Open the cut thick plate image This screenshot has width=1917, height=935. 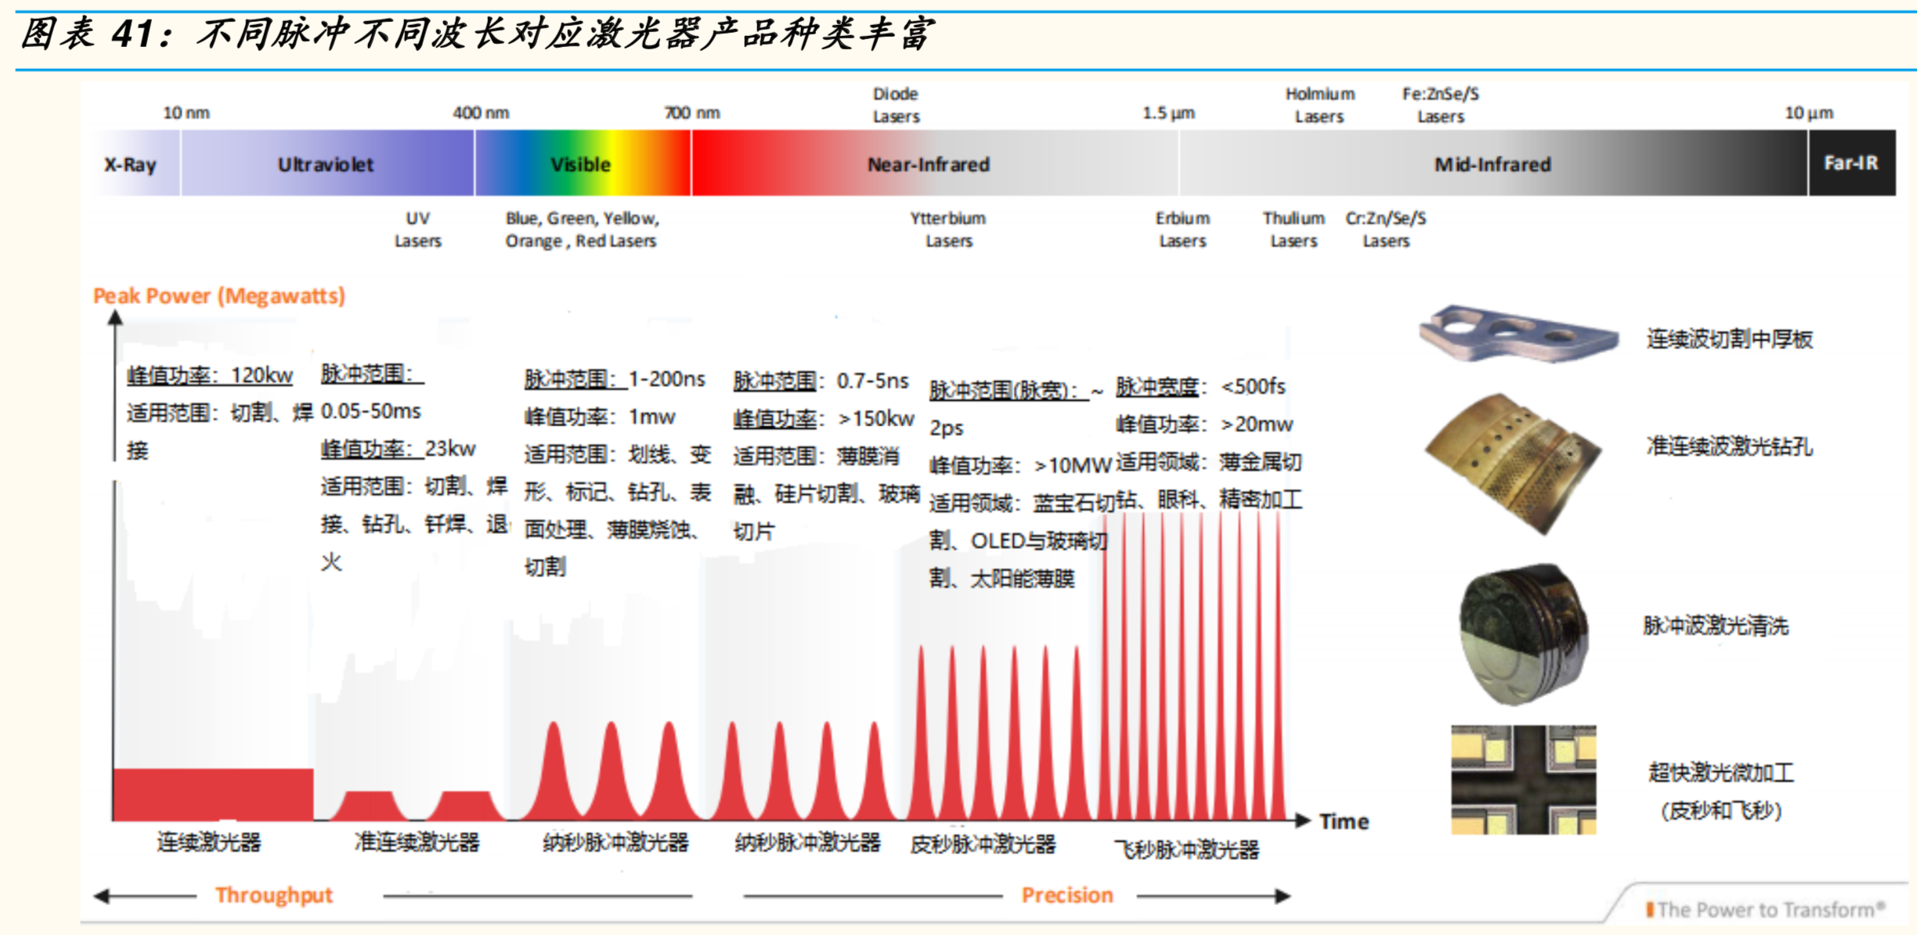[x=1519, y=334]
